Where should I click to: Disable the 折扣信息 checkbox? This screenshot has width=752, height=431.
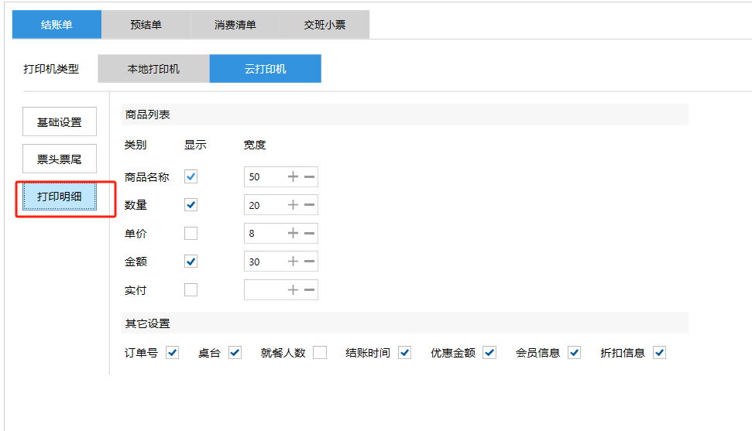659,353
